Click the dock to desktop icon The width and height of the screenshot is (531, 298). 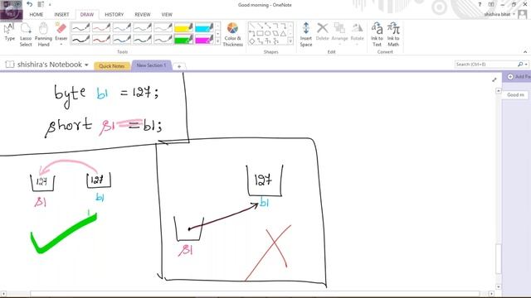[x=41, y=4]
